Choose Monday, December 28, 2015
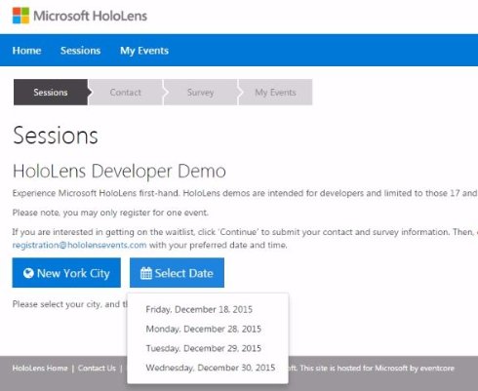The height and width of the screenshot is (391, 478). point(204,329)
